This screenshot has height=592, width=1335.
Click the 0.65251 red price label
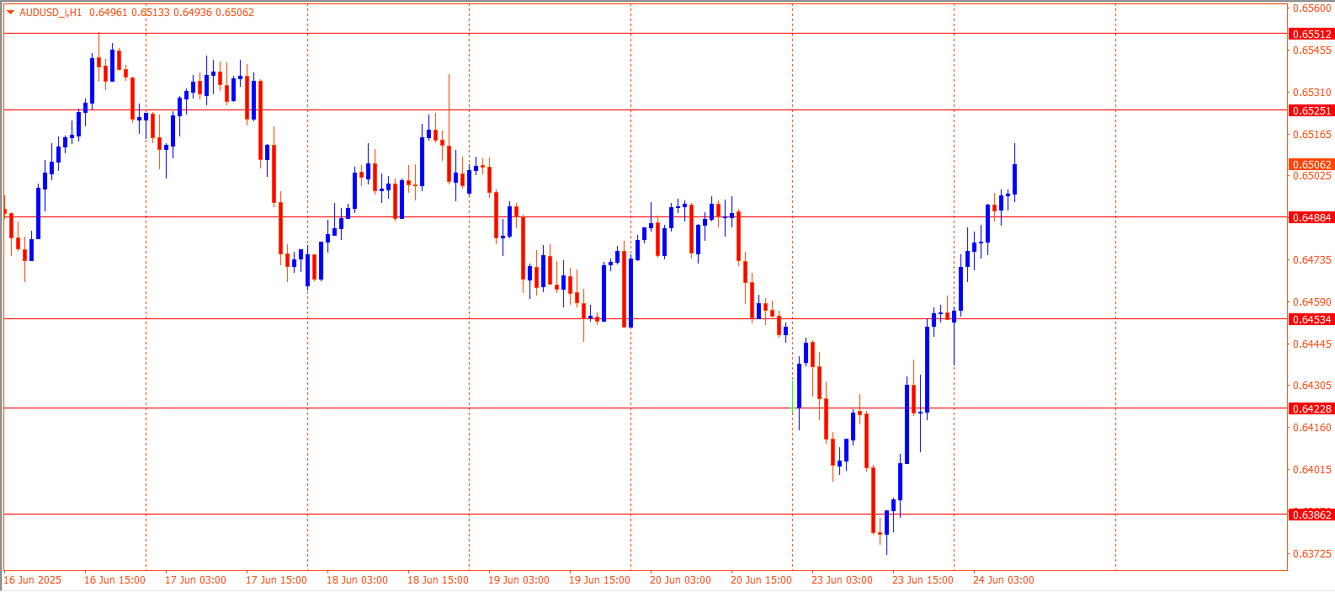pyautogui.click(x=1311, y=111)
